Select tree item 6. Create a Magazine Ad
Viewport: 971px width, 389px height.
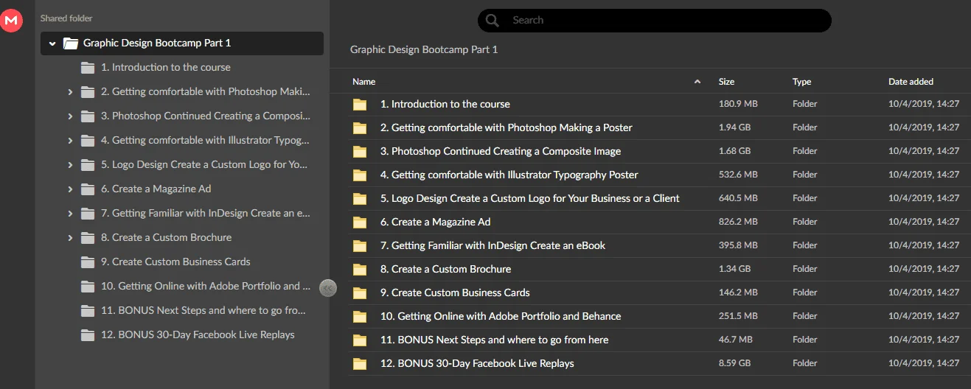[x=156, y=189]
